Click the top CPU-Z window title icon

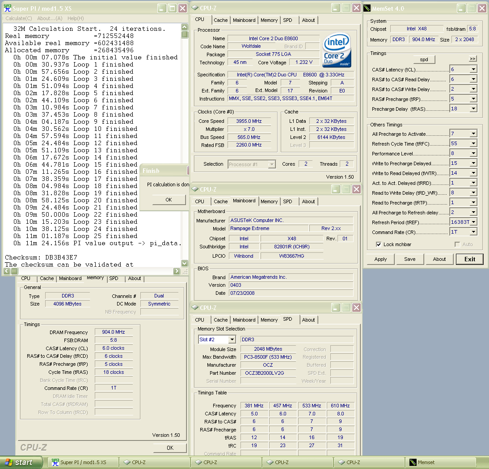click(x=195, y=8)
